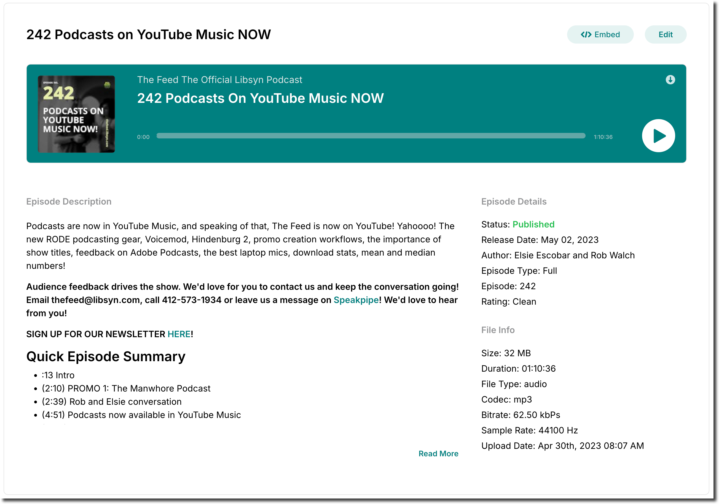Screen dimensions: 719x504
Task: Click the Embed button
Action: click(600, 34)
